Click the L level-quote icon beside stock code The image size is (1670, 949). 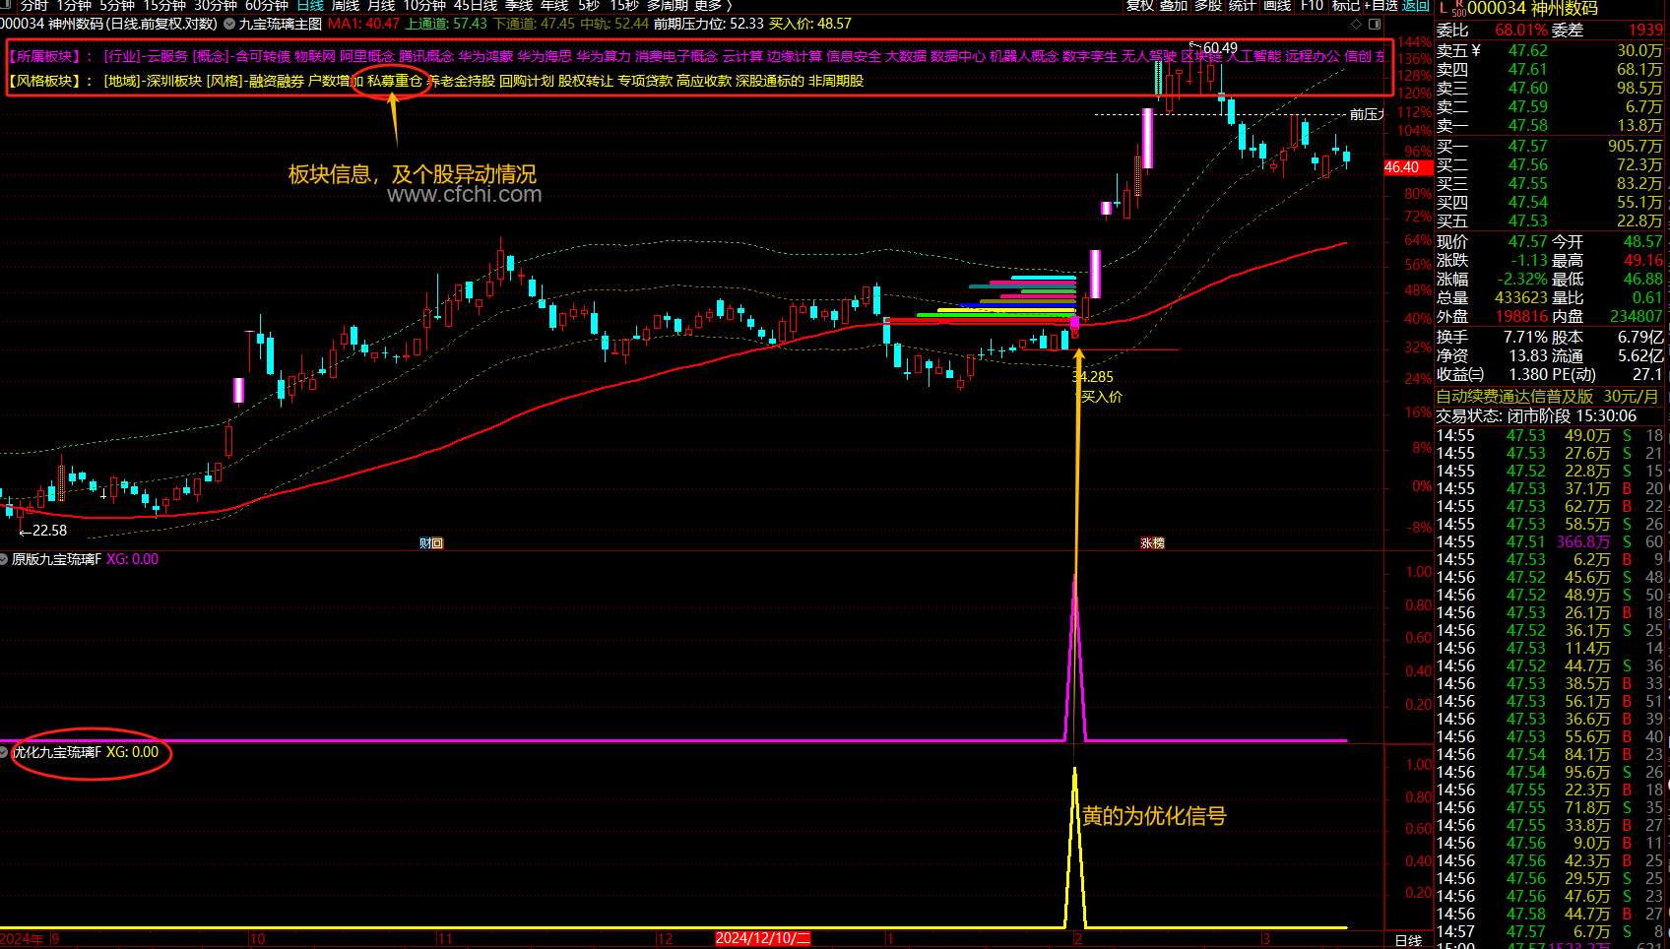[1444, 9]
